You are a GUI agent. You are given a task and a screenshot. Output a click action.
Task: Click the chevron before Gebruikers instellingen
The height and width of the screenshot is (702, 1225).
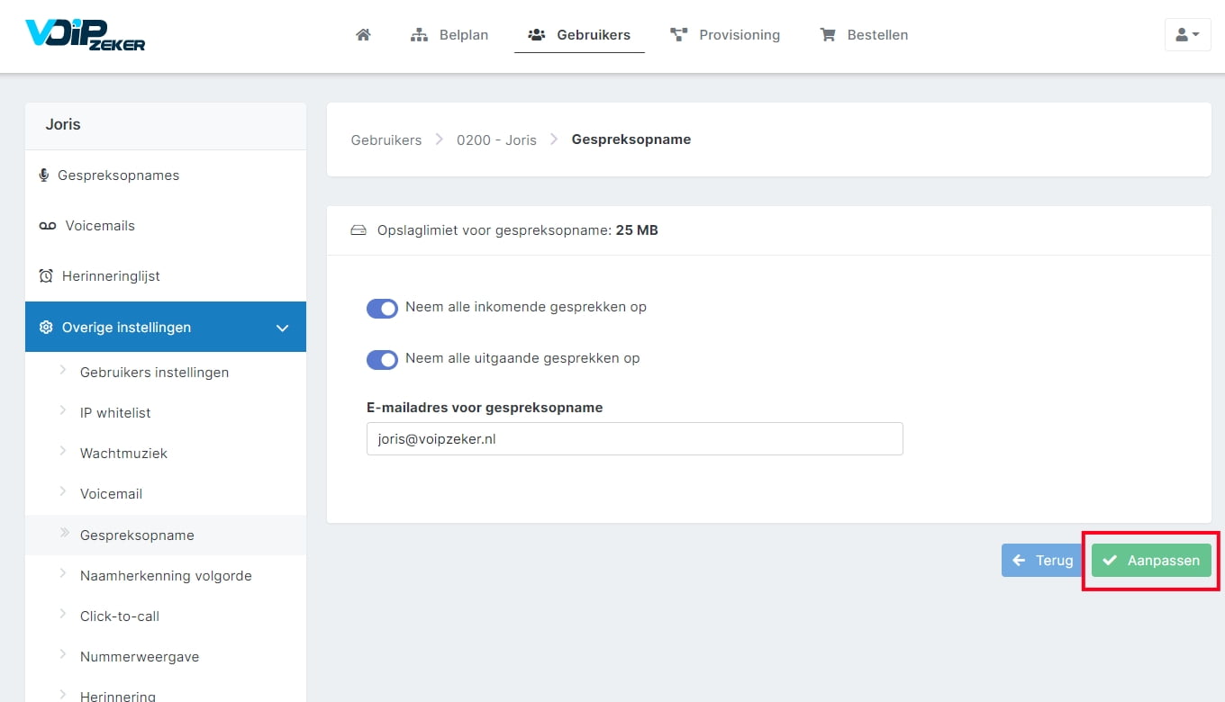point(63,370)
